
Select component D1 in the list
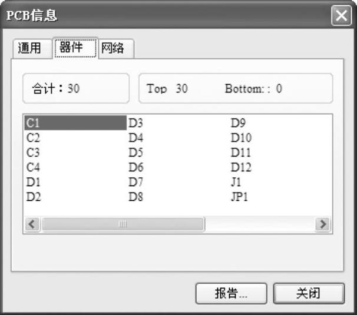34,182
